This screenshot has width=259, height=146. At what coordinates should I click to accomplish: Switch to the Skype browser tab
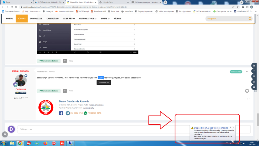[x=17, y=2]
